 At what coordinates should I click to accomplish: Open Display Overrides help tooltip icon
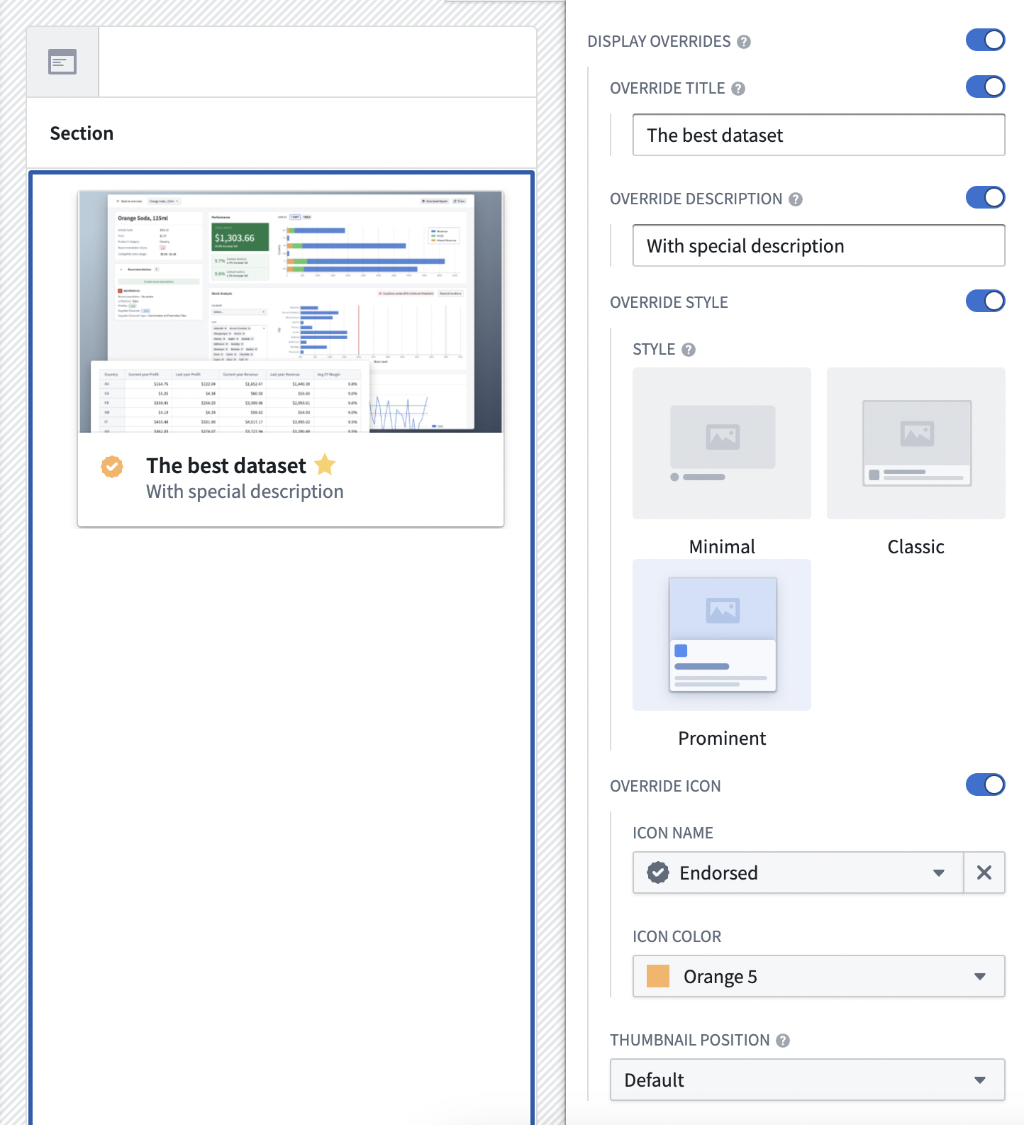coord(743,42)
